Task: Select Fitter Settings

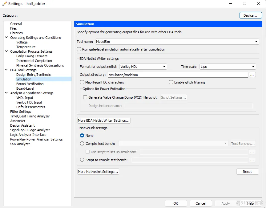Action: pos(21,112)
